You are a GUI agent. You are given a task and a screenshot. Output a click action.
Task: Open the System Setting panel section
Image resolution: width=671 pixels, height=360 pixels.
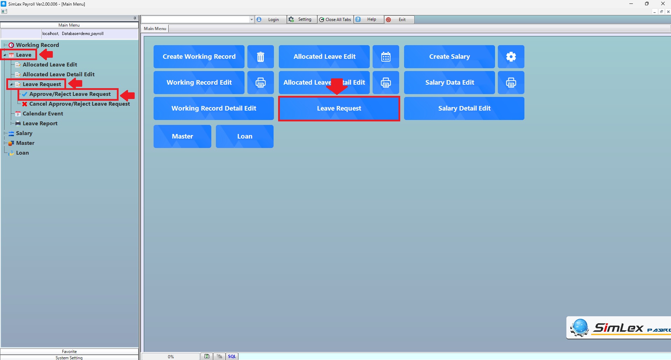click(69, 358)
